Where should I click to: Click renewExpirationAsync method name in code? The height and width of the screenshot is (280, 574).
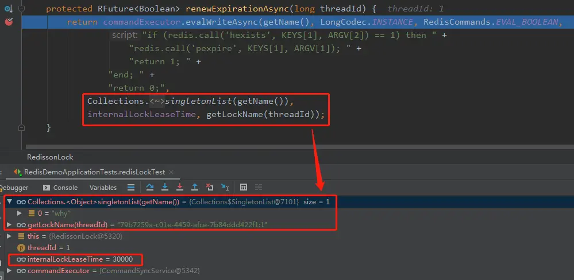[x=237, y=9]
